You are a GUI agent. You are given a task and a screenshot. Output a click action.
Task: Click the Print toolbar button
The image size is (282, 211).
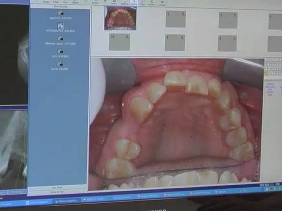65,1
